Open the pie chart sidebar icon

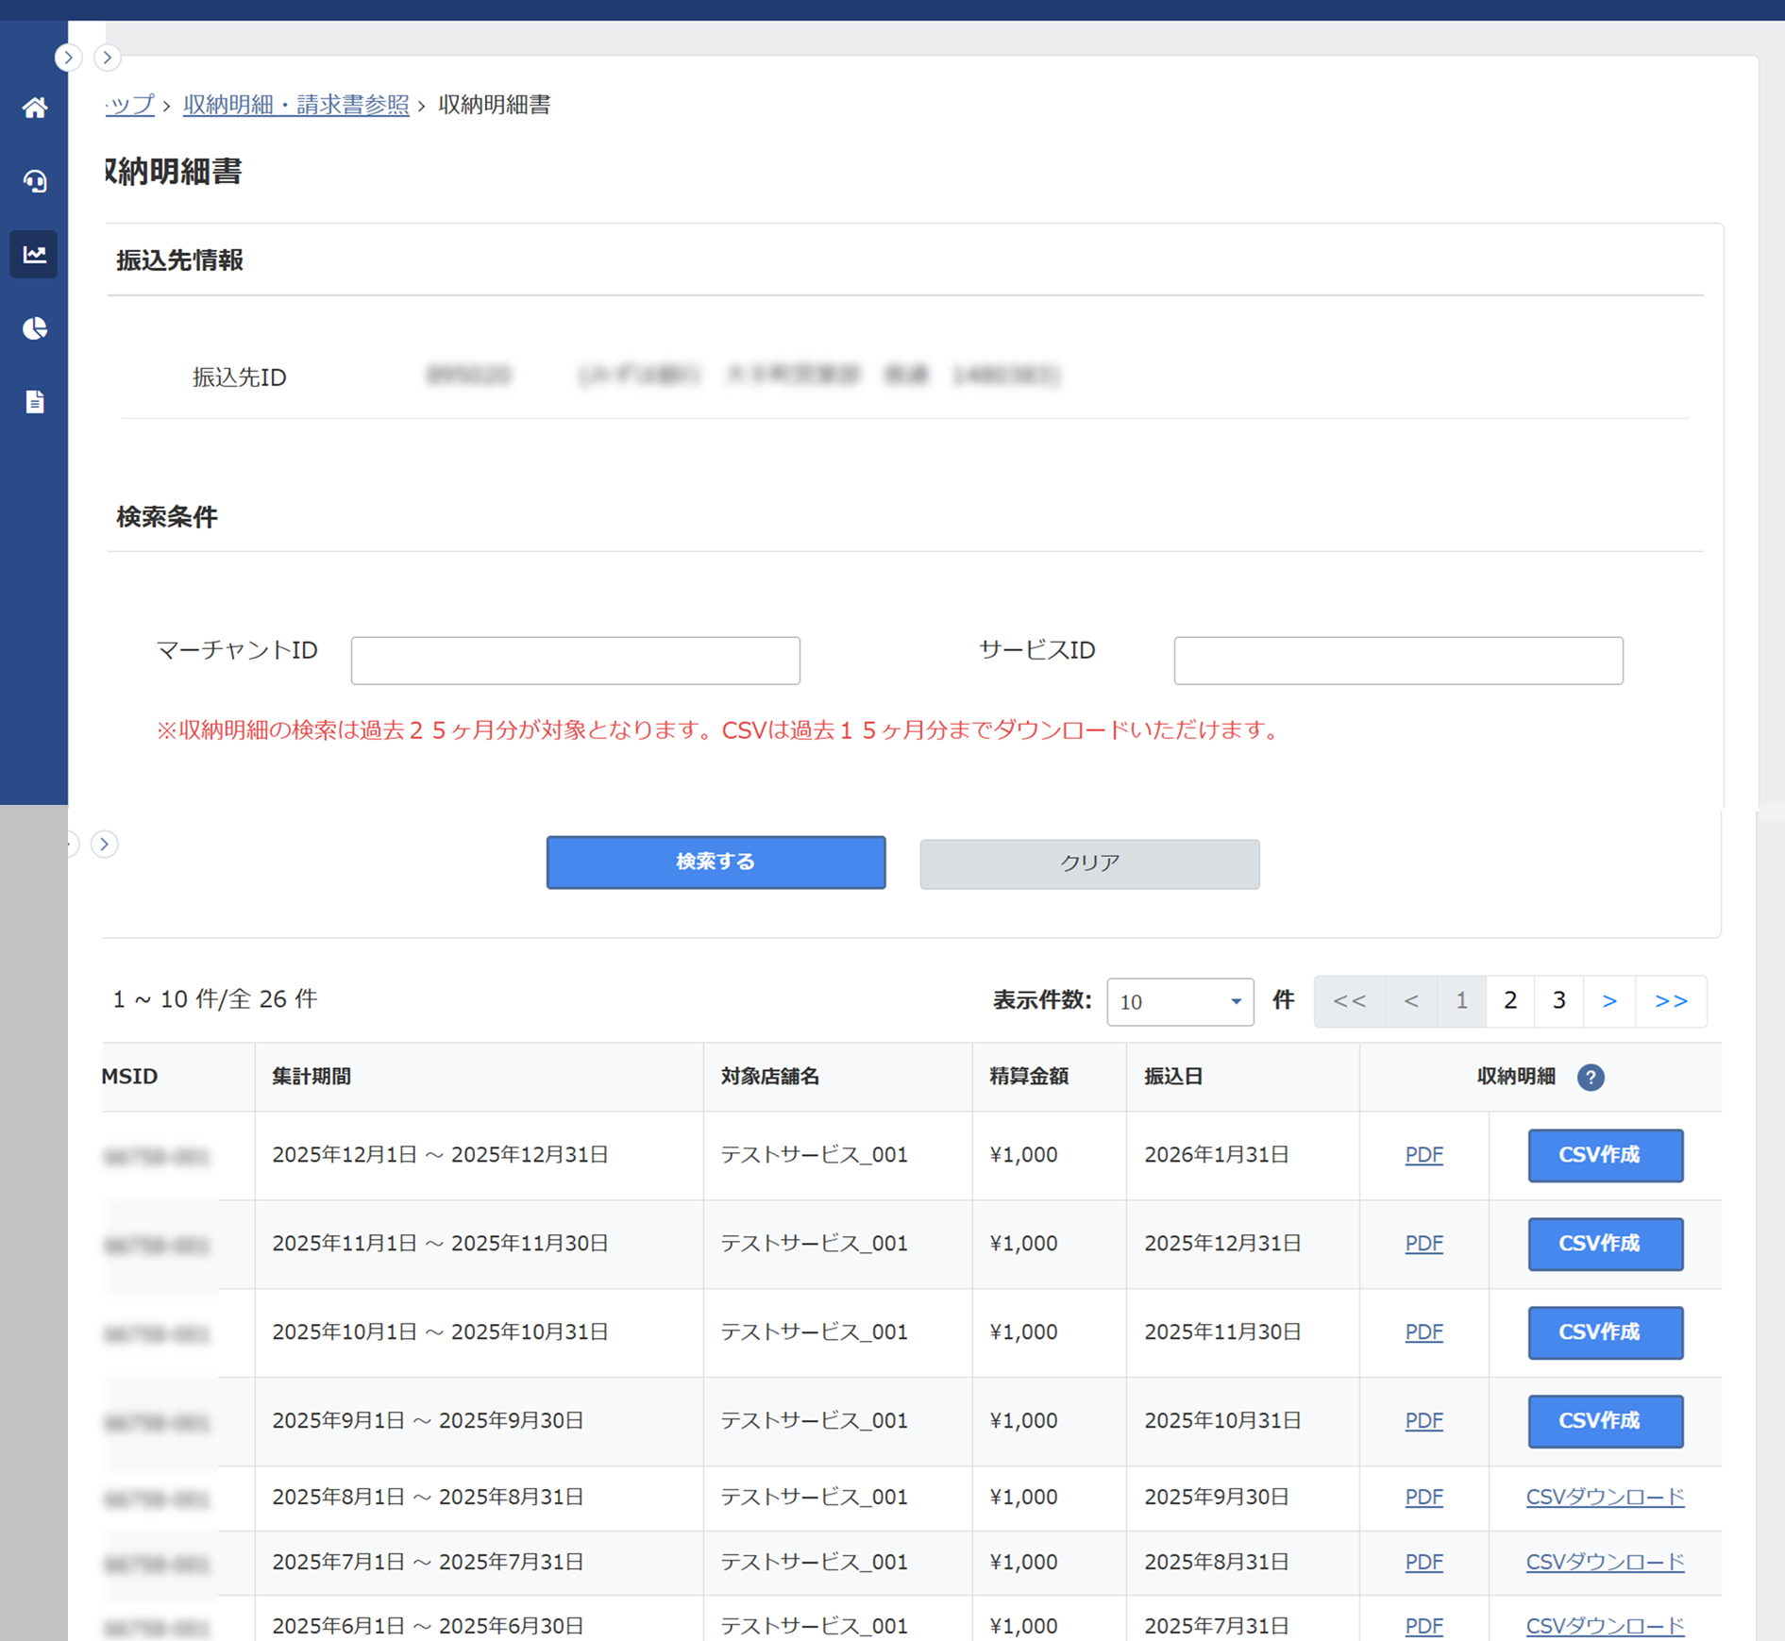35,328
